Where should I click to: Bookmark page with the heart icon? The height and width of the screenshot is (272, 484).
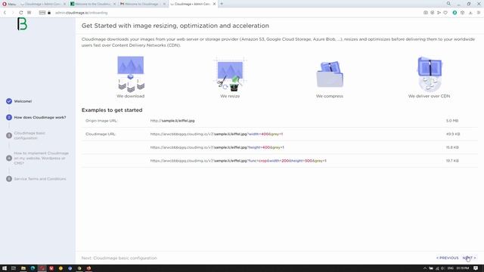(445, 13)
